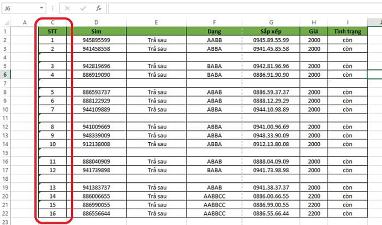Screen dimensions: 382x225
Task: Click the cell with 886556644
Action: point(96,213)
